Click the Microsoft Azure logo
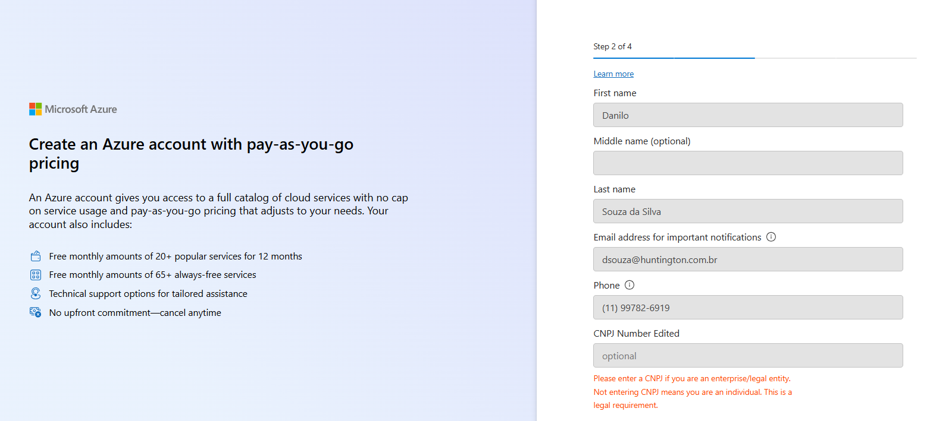Image resolution: width=952 pixels, height=421 pixels. pos(73,109)
